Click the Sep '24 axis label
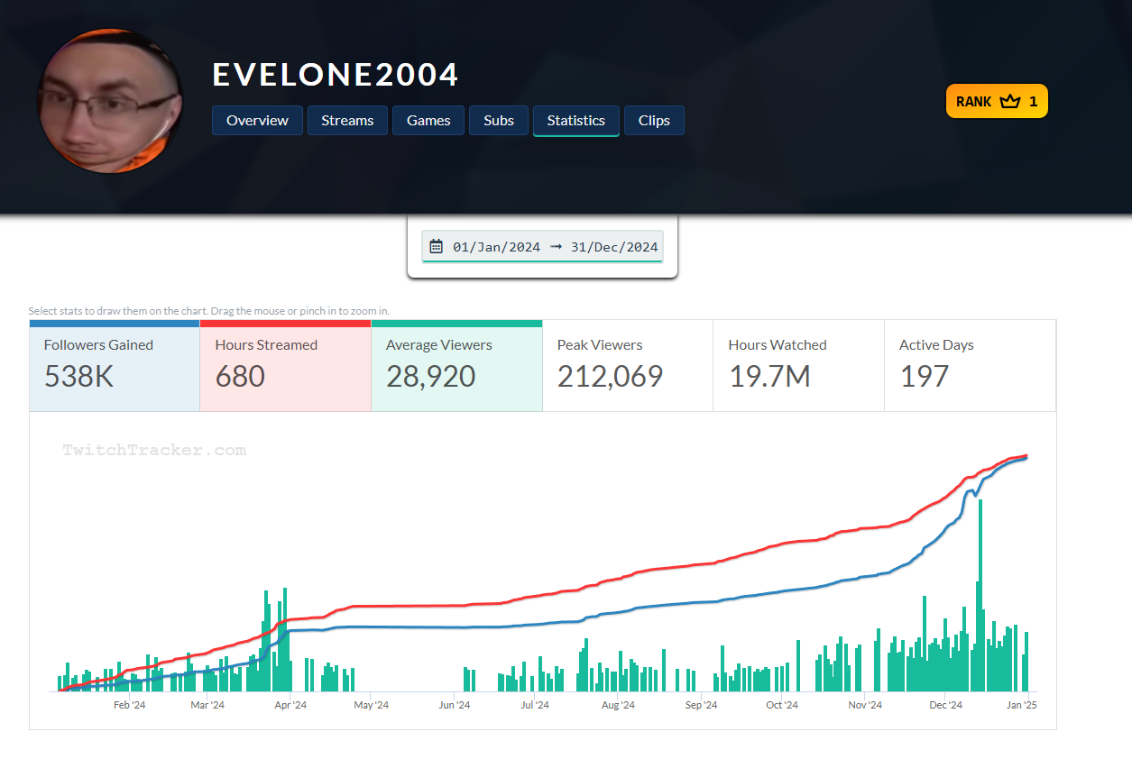Screen dimensions: 1132x759 [x=701, y=705]
